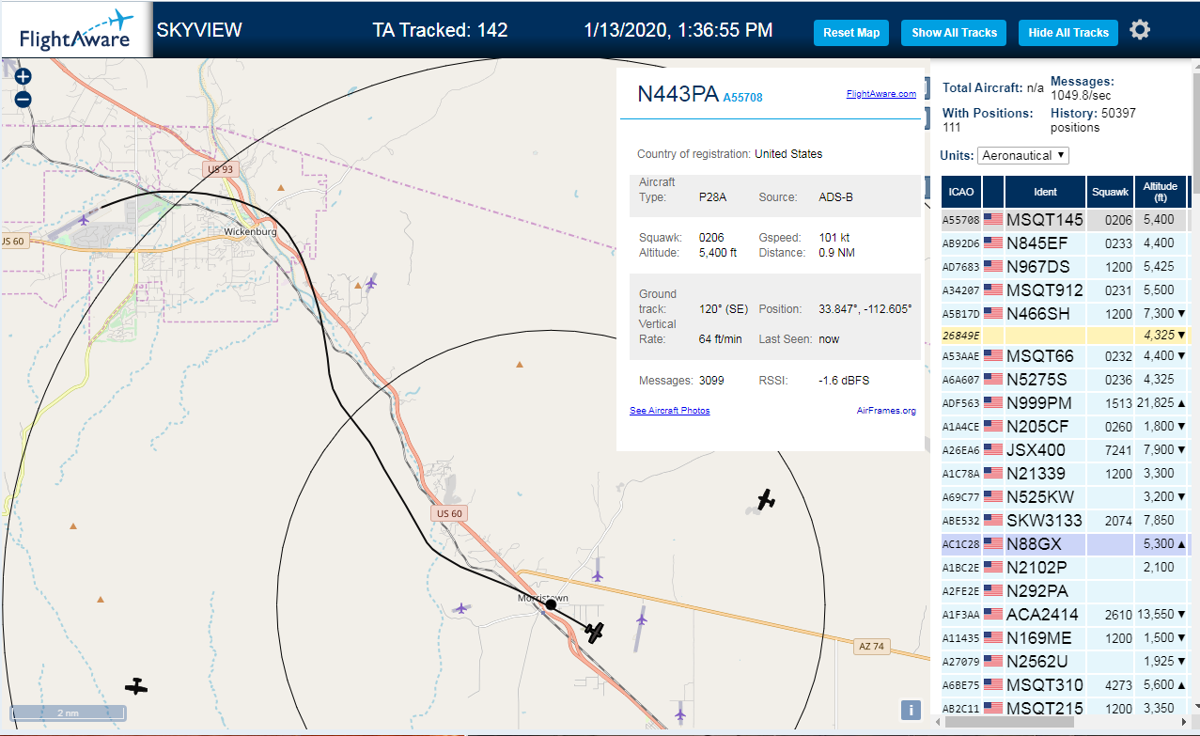Click the N443PA registration title
This screenshot has height=736, width=1200.
pyautogui.click(x=678, y=94)
